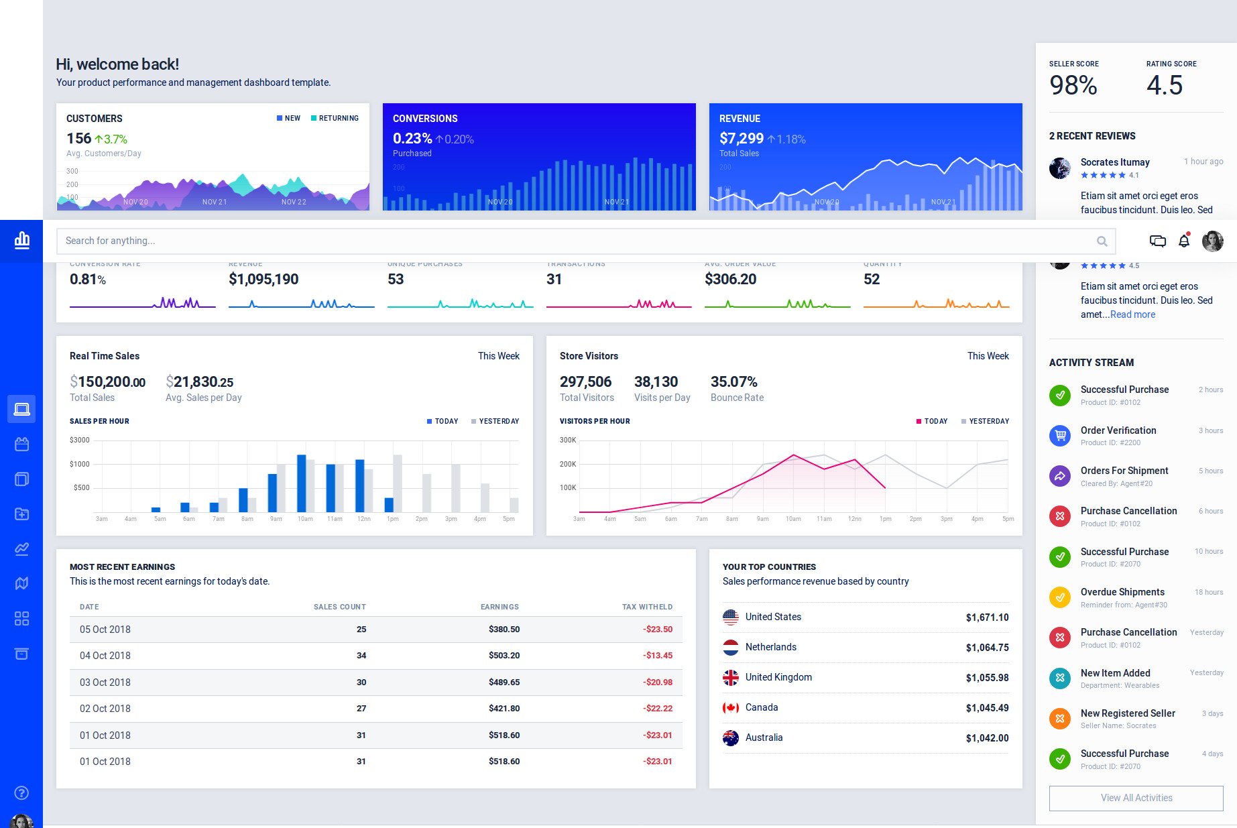The image size is (1237, 828).
Task: Click the Orders For Shipment arrow icon
Action: (x=1060, y=476)
